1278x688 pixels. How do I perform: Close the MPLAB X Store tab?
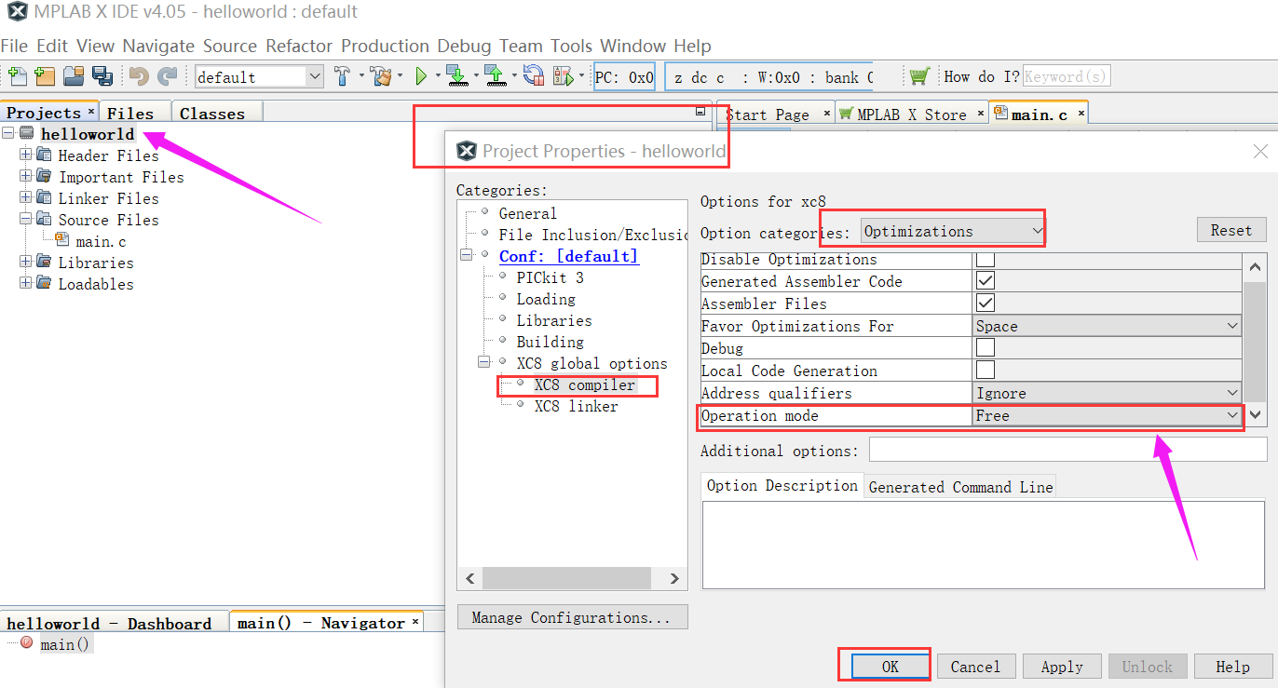pos(980,114)
